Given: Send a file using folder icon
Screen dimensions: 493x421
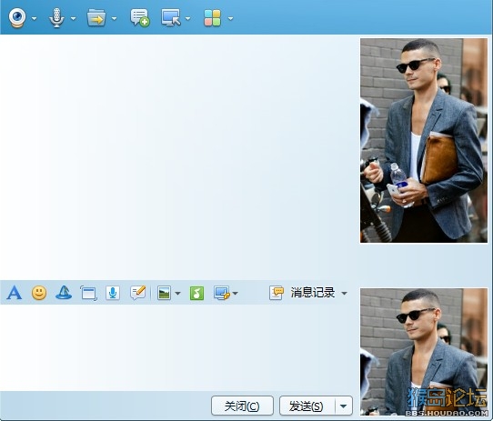Looking at the screenshot, I should pos(96,18).
